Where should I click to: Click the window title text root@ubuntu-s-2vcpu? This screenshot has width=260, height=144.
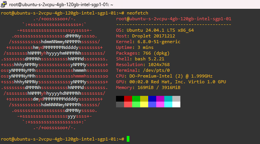tap(61, 5)
